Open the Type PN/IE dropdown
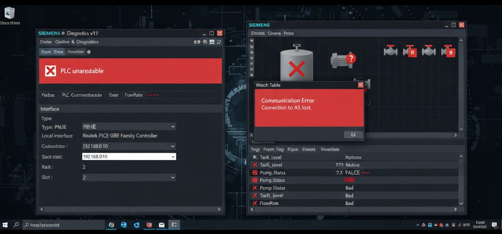Image resolution: width=502 pixels, height=234 pixels. tap(129, 127)
